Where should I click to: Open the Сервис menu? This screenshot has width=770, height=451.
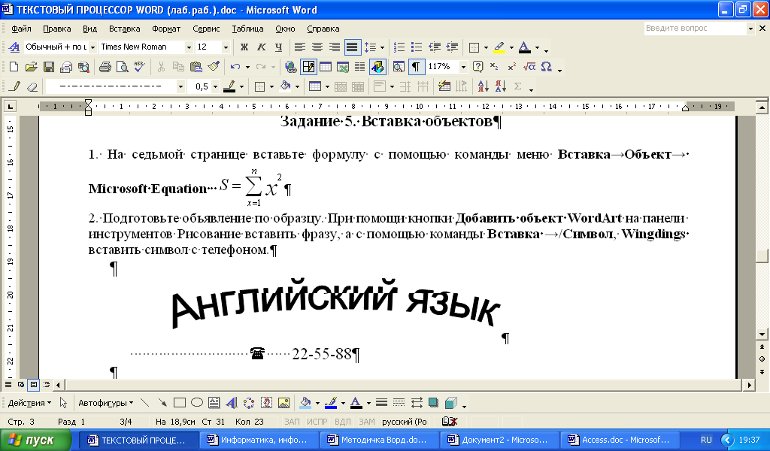tap(206, 29)
